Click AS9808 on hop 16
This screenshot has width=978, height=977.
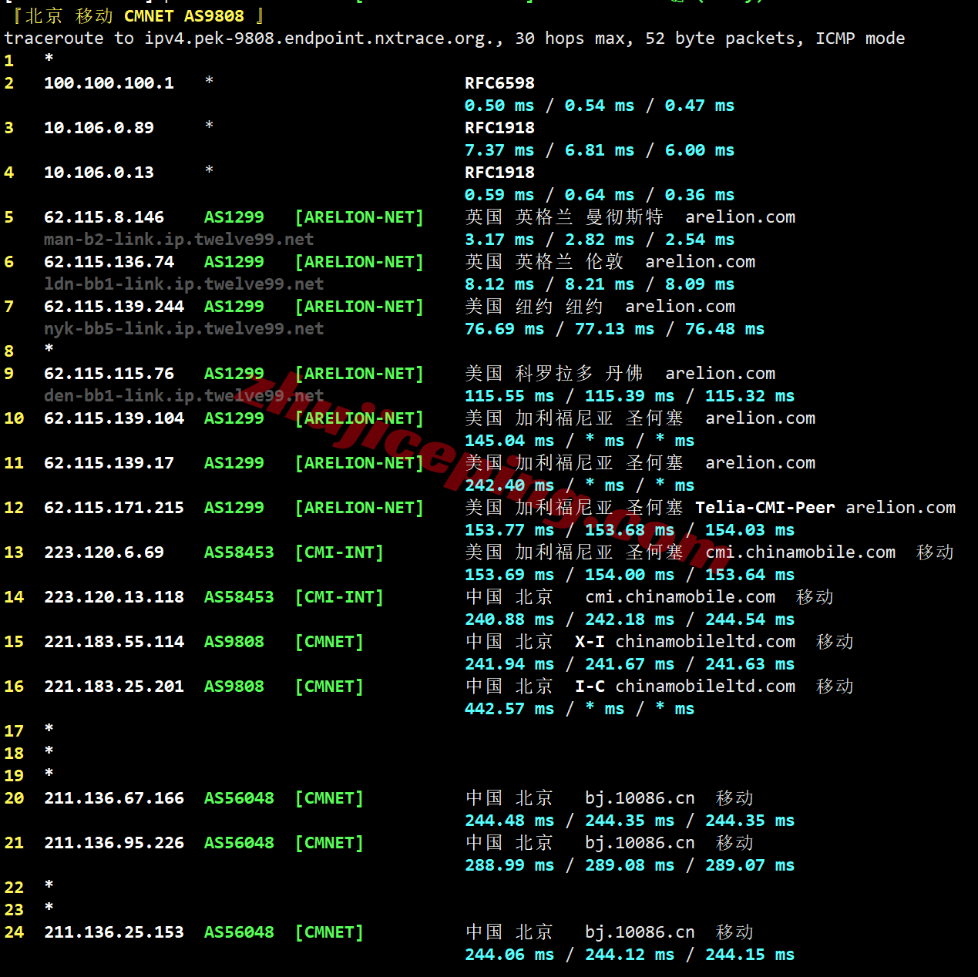coord(234,687)
